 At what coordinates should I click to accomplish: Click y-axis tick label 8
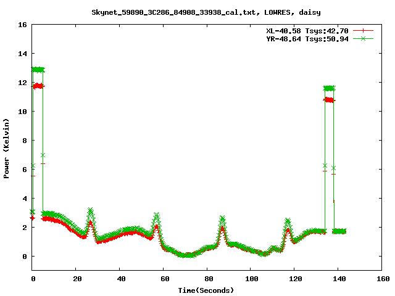25,141
